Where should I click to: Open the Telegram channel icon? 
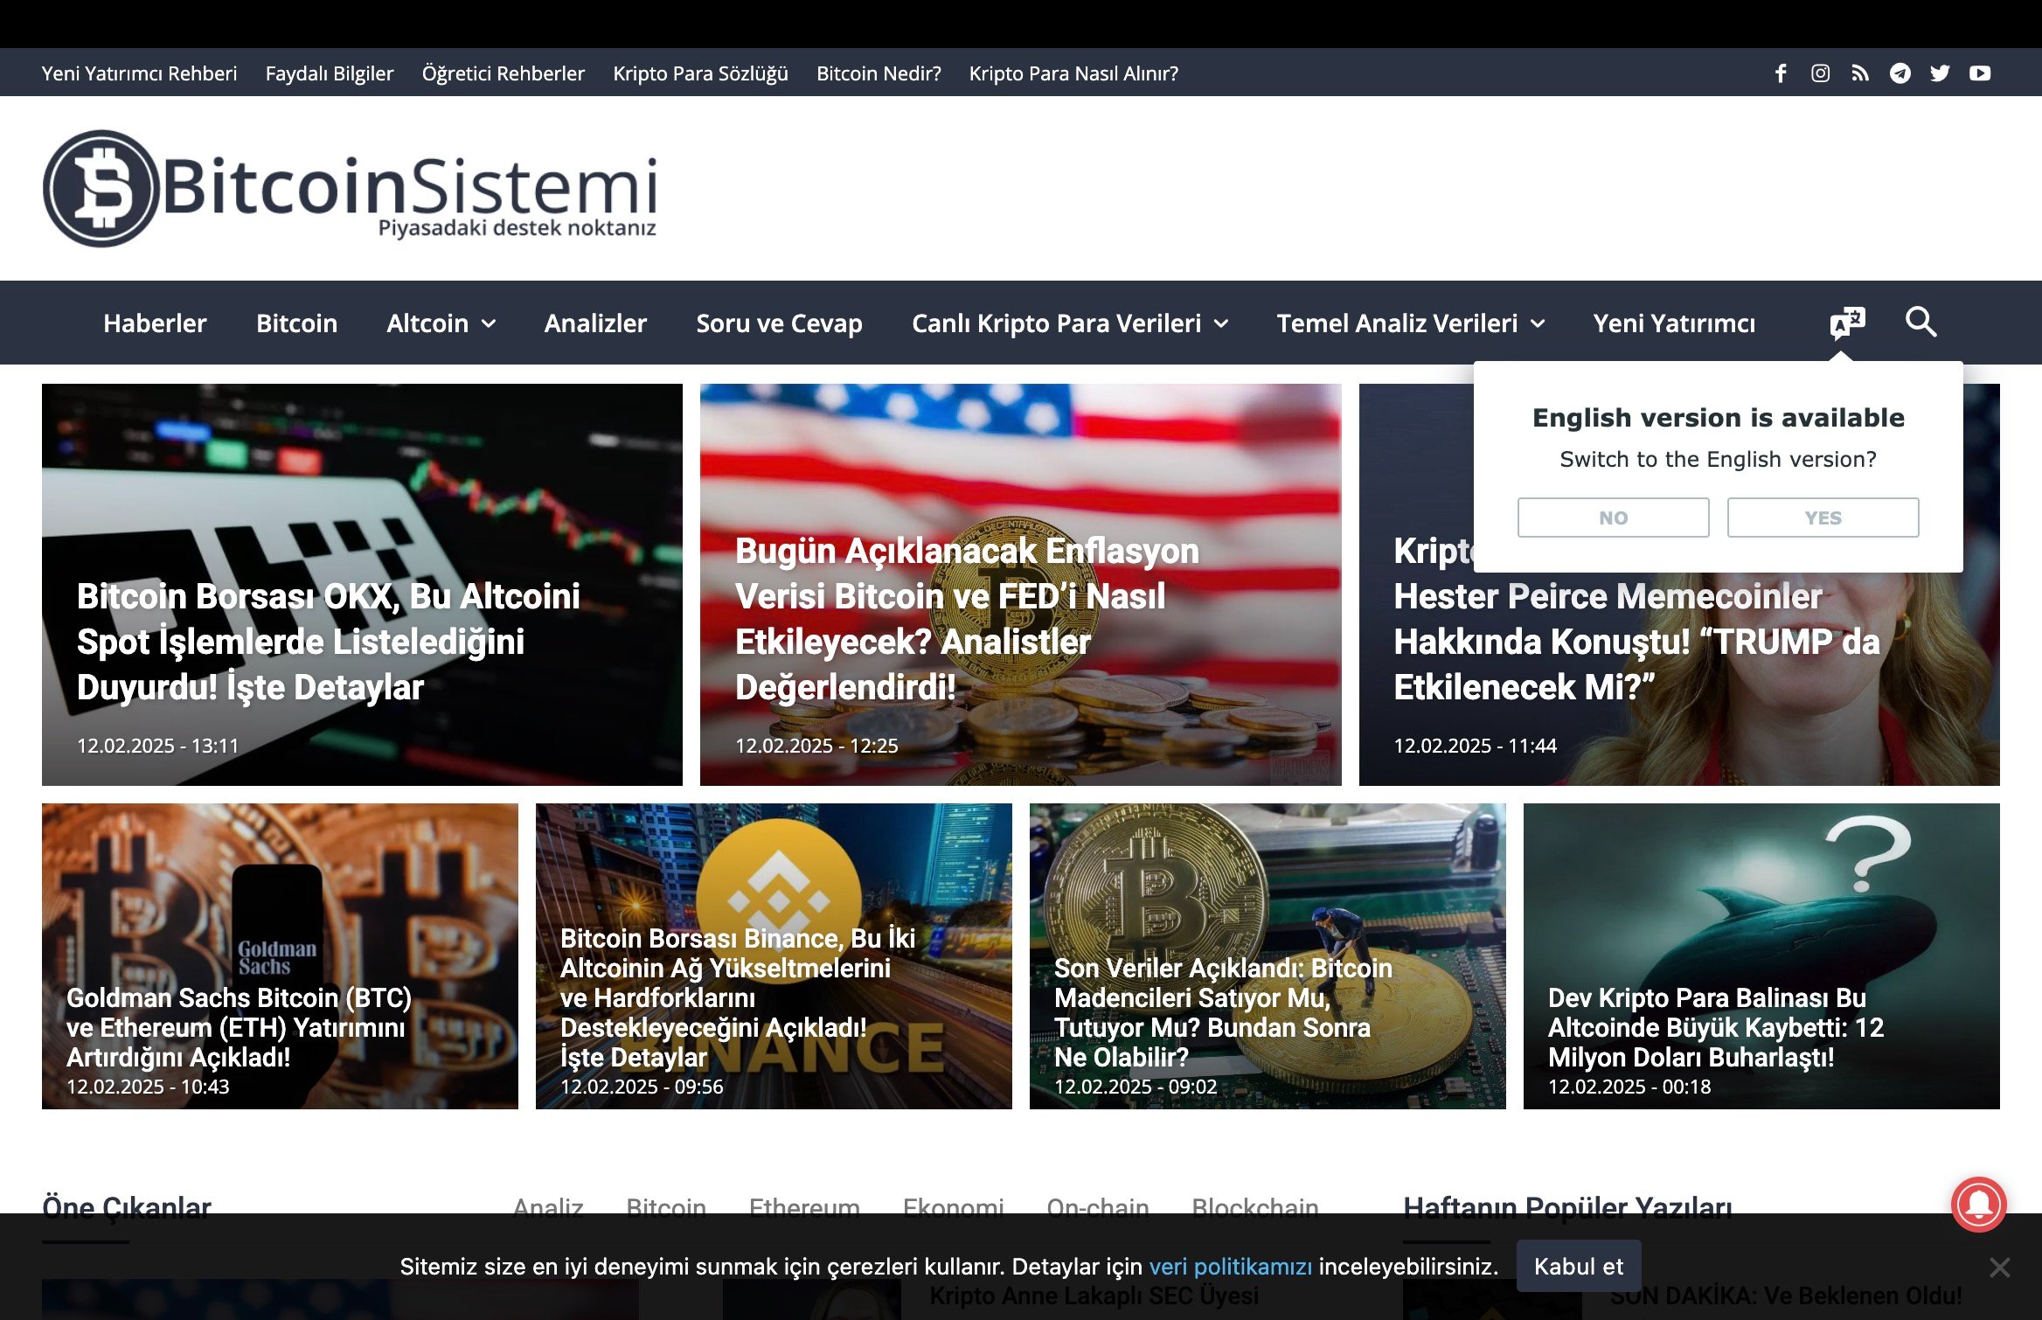pyautogui.click(x=1900, y=73)
